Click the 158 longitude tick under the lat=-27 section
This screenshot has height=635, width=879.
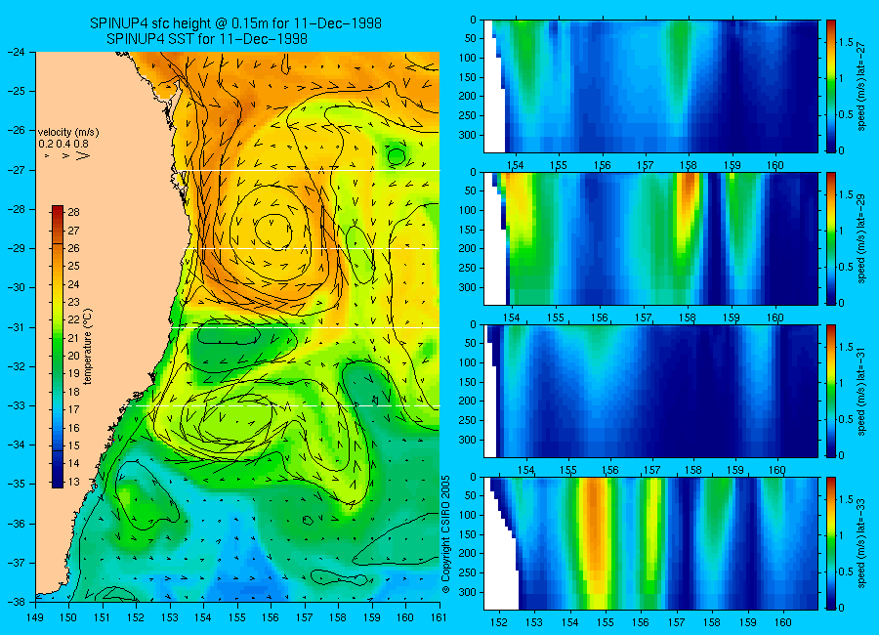(x=689, y=165)
